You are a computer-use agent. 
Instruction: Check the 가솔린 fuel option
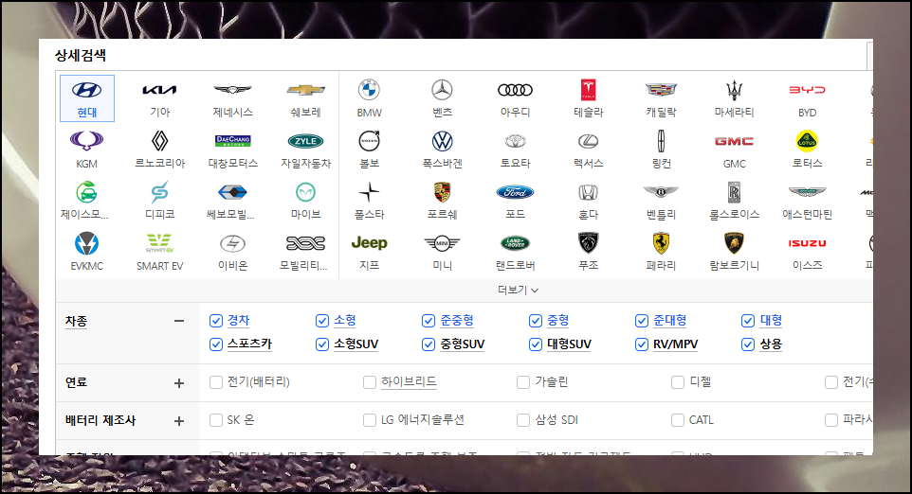523,382
